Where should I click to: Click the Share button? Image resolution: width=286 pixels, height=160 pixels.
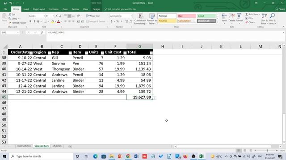(x=280, y=9)
